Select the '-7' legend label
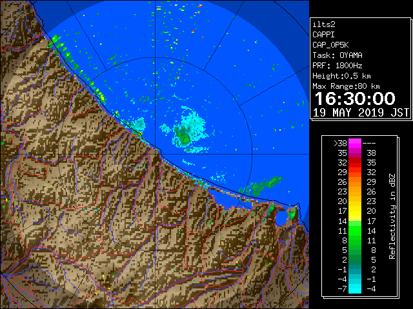 (x=342, y=289)
